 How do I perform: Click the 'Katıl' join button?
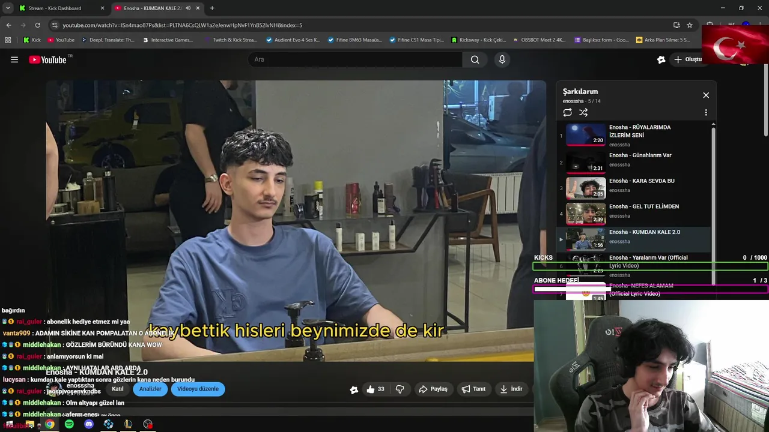(118, 389)
